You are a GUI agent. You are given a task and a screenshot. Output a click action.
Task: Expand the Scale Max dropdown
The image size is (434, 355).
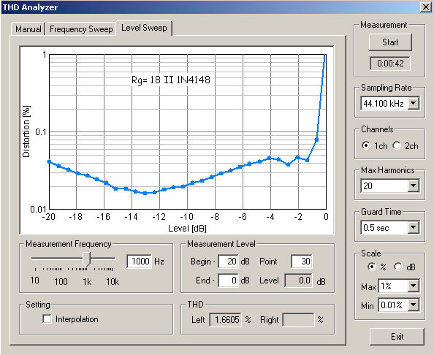click(414, 286)
